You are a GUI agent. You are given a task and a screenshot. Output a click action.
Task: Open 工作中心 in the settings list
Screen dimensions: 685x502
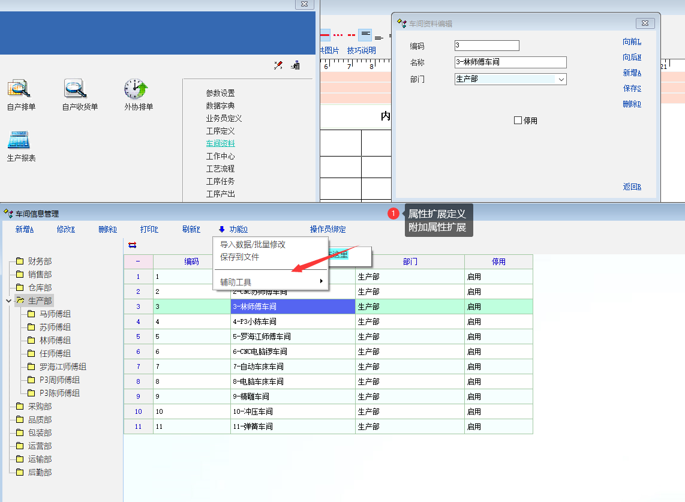point(220,156)
